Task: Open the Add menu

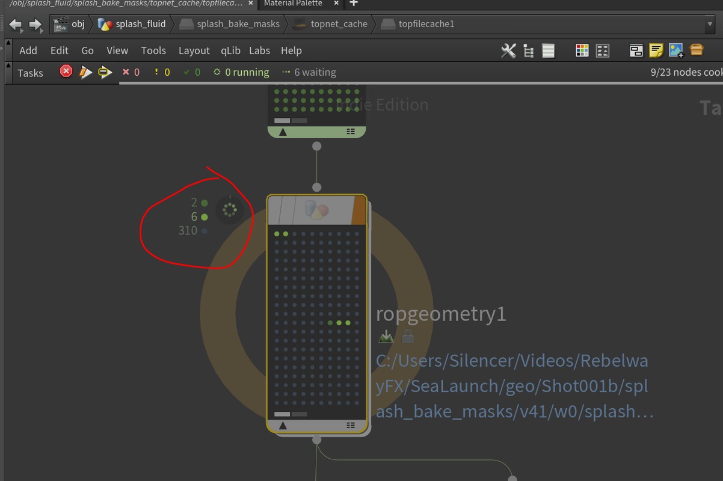Action: click(x=28, y=51)
